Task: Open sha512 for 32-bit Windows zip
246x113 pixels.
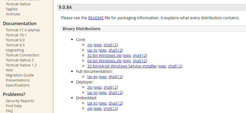Action: pos(139,56)
